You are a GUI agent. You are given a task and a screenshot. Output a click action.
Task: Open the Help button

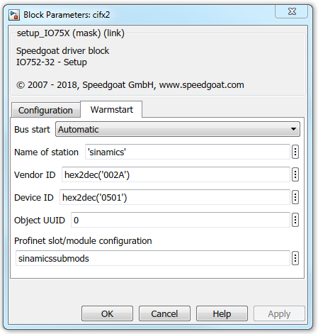(x=222, y=313)
